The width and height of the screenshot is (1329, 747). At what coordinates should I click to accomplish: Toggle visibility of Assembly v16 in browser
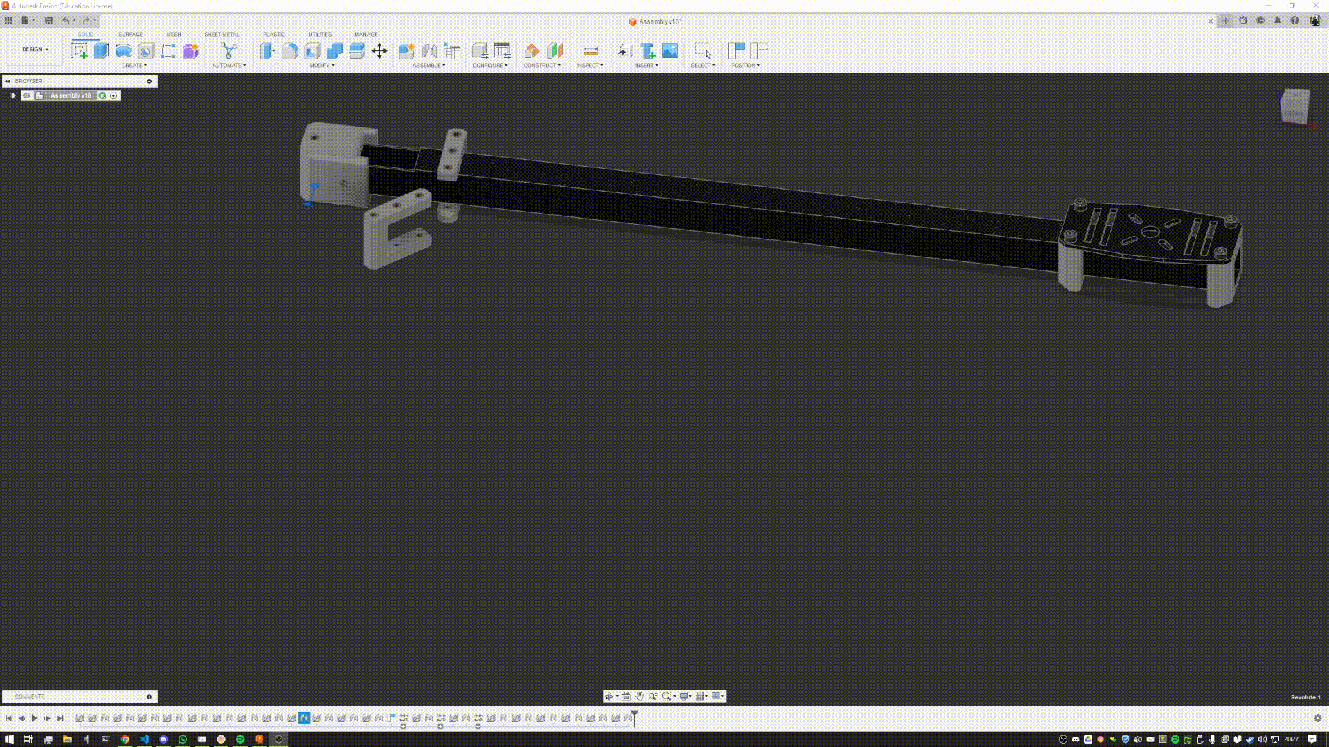coord(26,95)
